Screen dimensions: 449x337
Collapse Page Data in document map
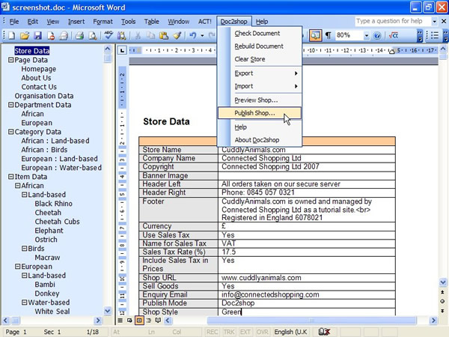coord(10,60)
